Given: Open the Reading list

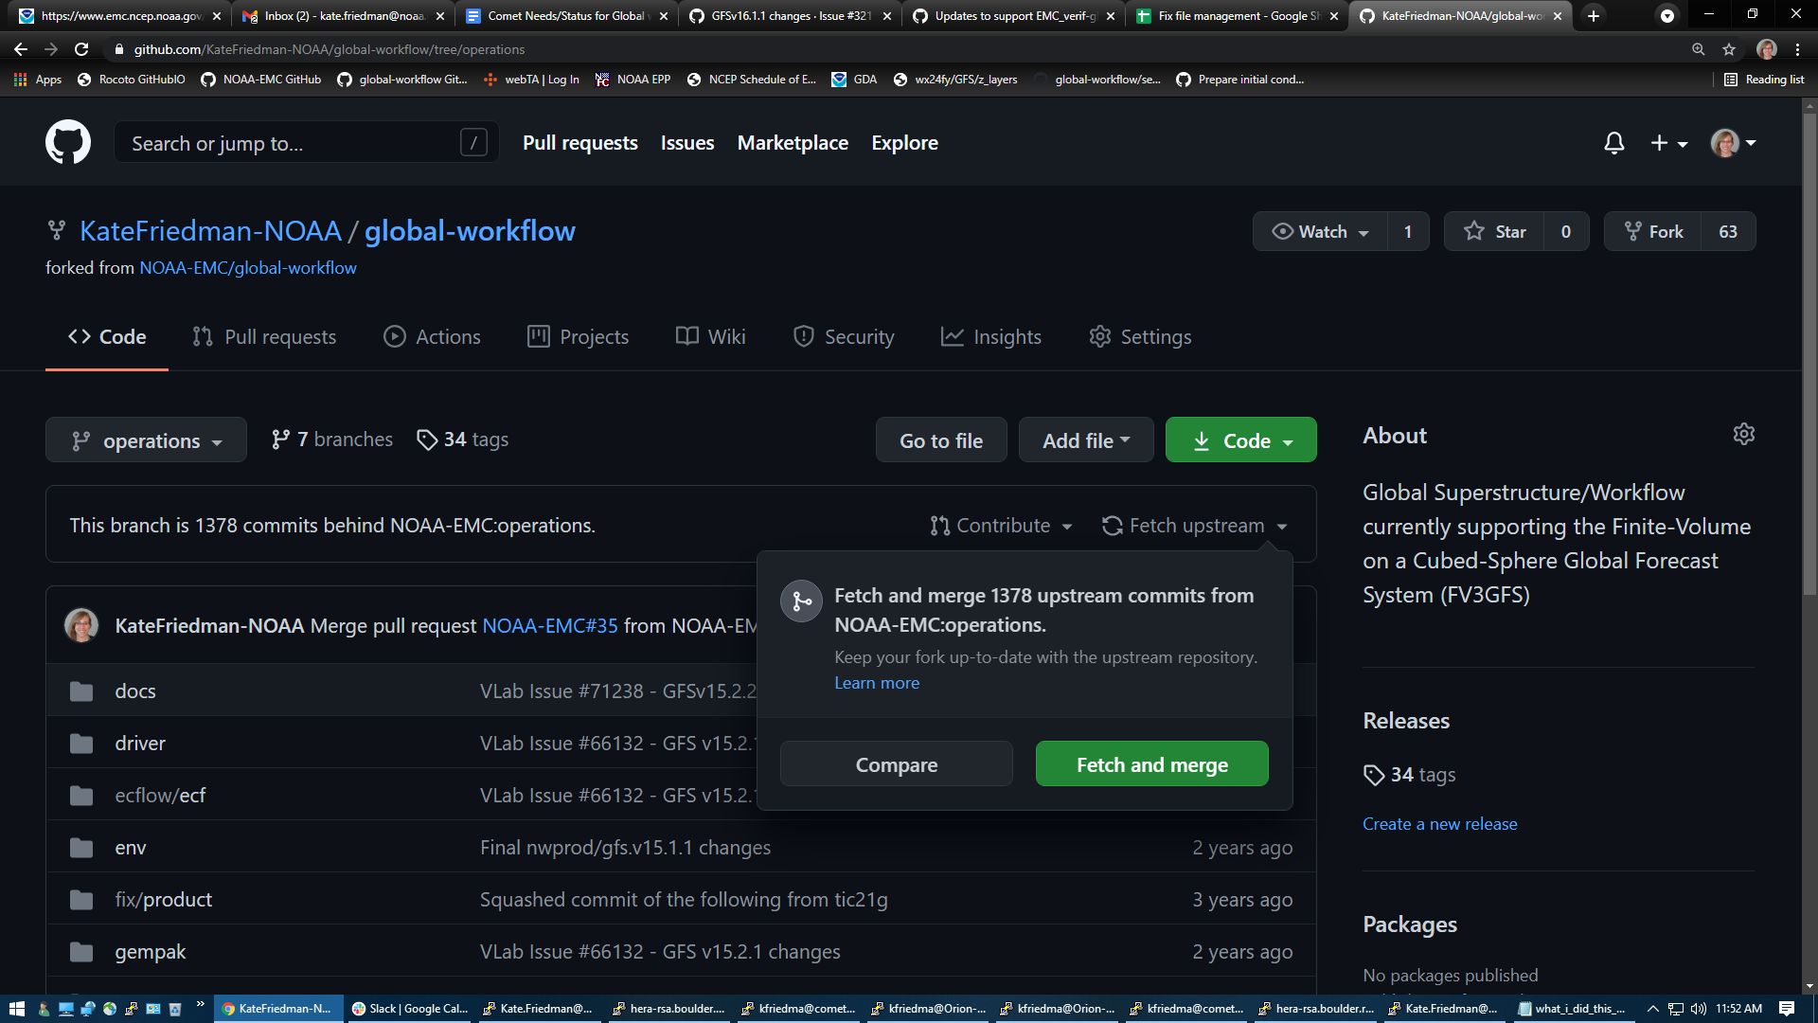Looking at the screenshot, I should (x=1764, y=80).
